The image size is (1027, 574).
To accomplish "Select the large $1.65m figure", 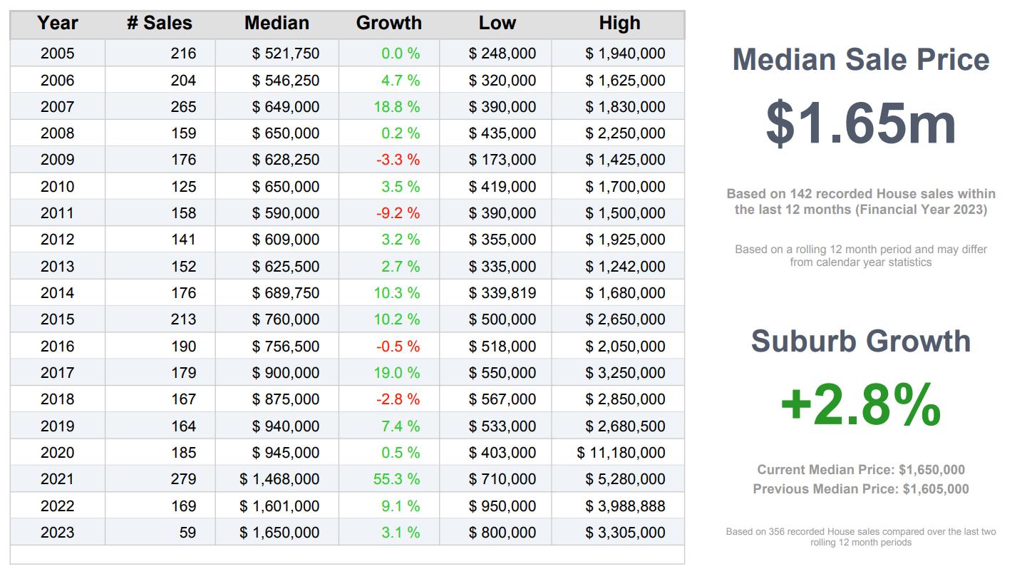I will [x=860, y=123].
